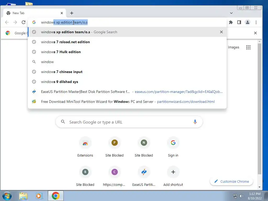This screenshot has height=201, width=268.
Task: Click the network tray icon
Action: coord(235,196)
